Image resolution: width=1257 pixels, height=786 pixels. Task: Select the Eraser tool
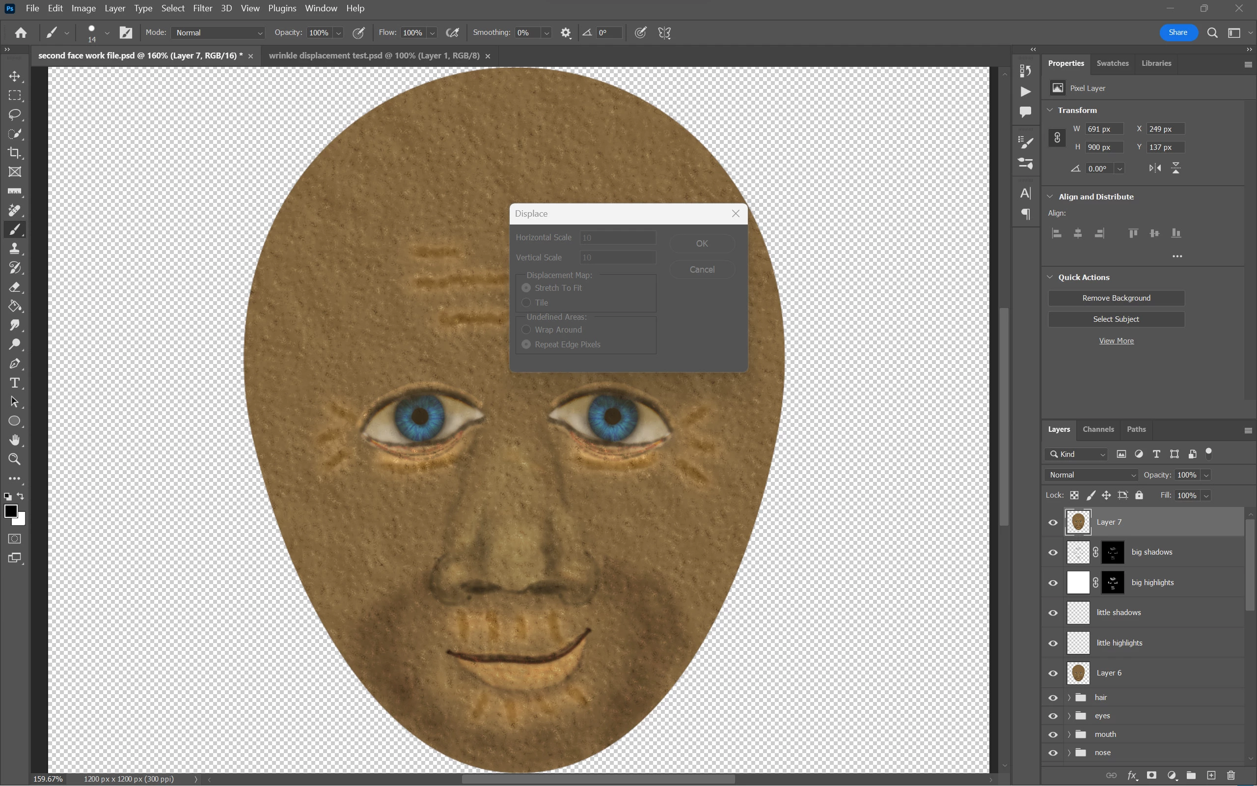[15, 287]
